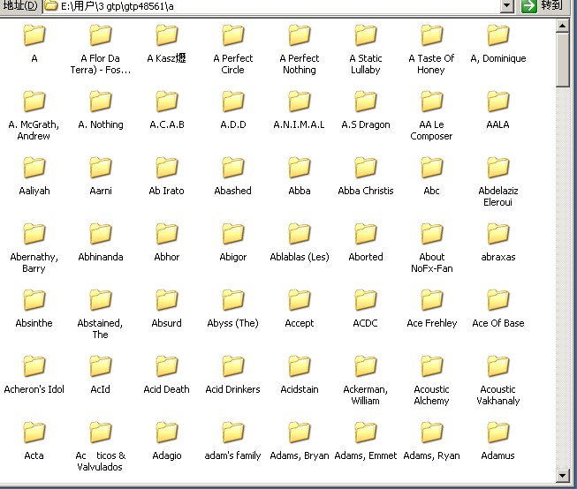Select the Abigor label
Viewport: 577px width, 489px height.
233,257
